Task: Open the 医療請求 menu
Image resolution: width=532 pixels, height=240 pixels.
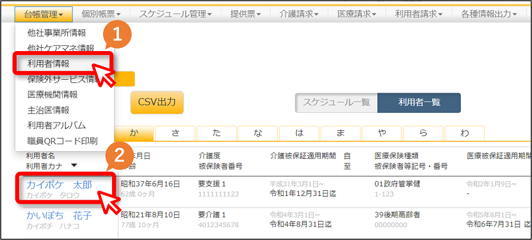Action: click(x=357, y=14)
